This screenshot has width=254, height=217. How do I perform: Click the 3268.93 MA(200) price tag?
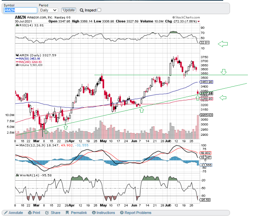click(x=206, y=99)
